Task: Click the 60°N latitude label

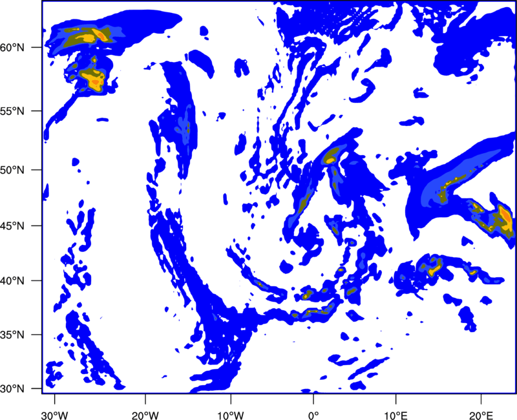Action: 12,48
